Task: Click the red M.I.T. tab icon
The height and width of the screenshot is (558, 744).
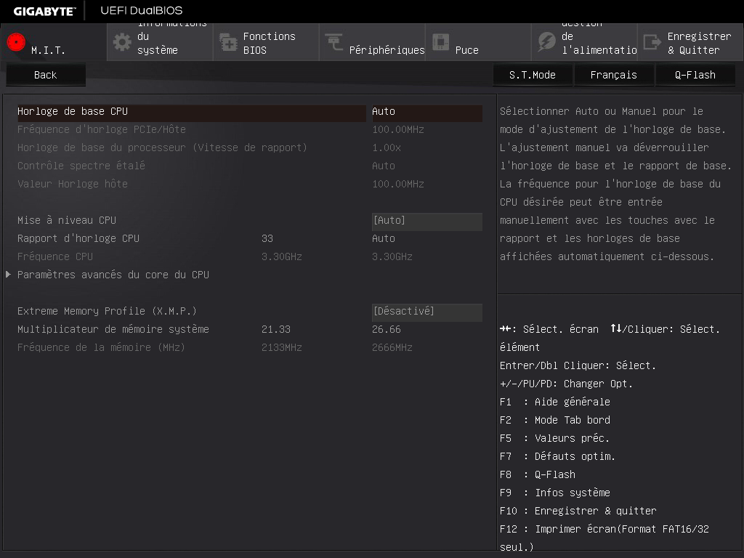Action: [16, 42]
